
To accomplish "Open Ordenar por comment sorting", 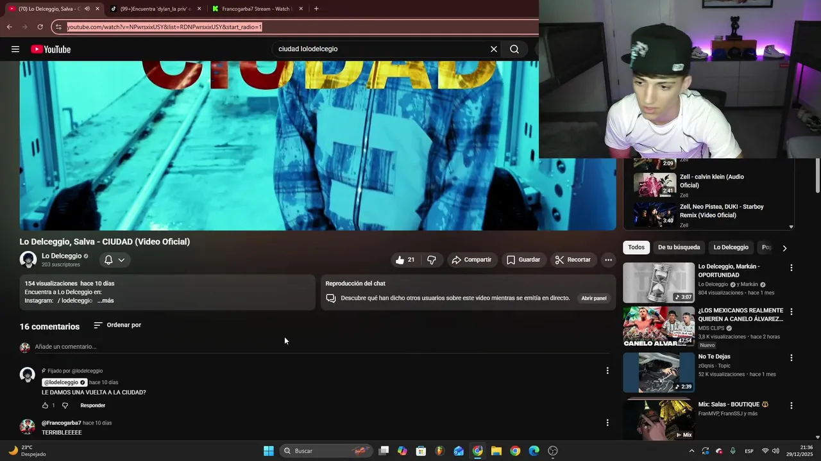I will [117, 325].
